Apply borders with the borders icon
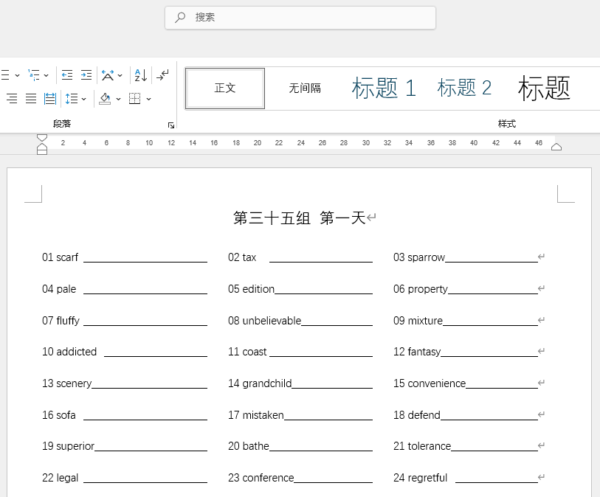The image size is (600, 497). [x=135, y=99]
